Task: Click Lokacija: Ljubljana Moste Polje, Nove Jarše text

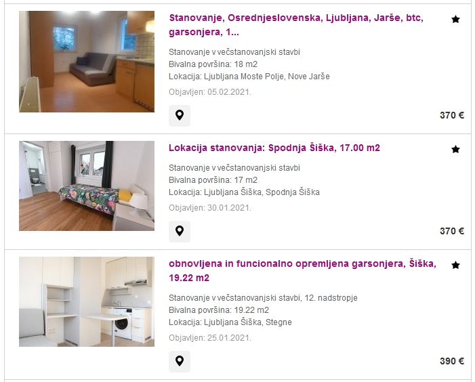Action: [x=249, y=77]
